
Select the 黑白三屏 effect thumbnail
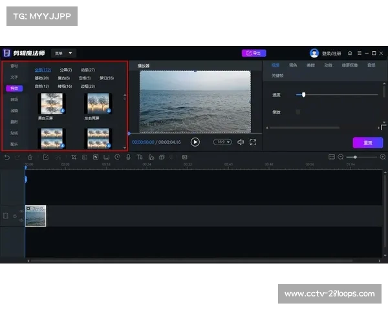(50, 104)
